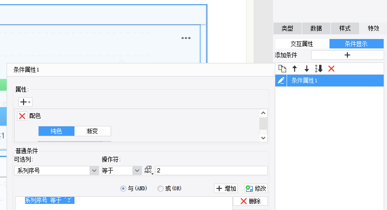The width and height of the screenshot is (387, 210).
Task: Delete condition with the toolbar red X
Action: (331, 69)
